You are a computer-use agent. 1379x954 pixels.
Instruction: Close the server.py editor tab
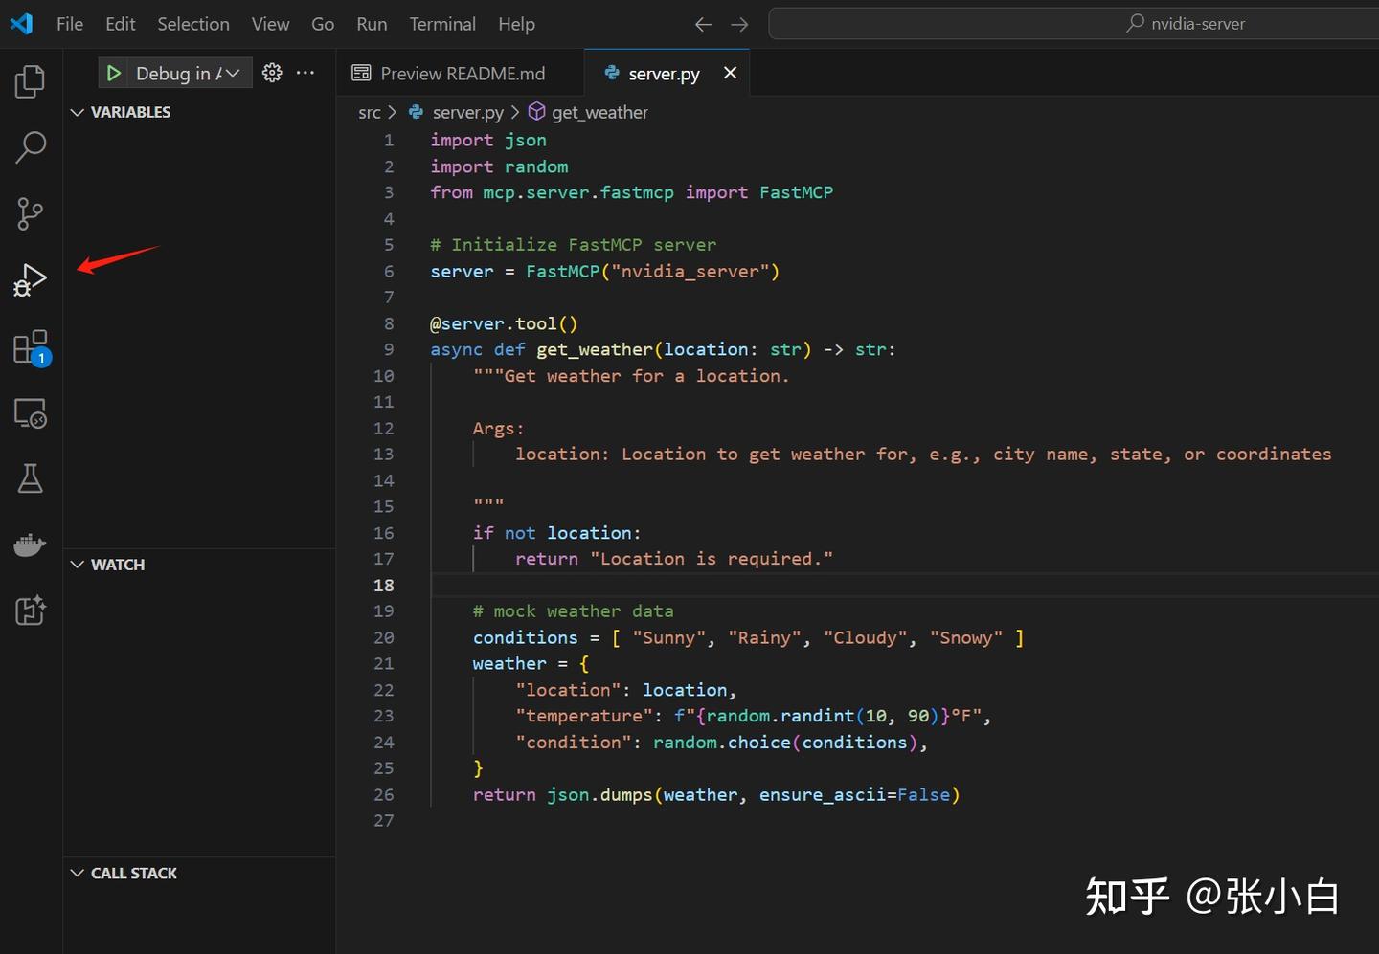(x=731, y=73)
